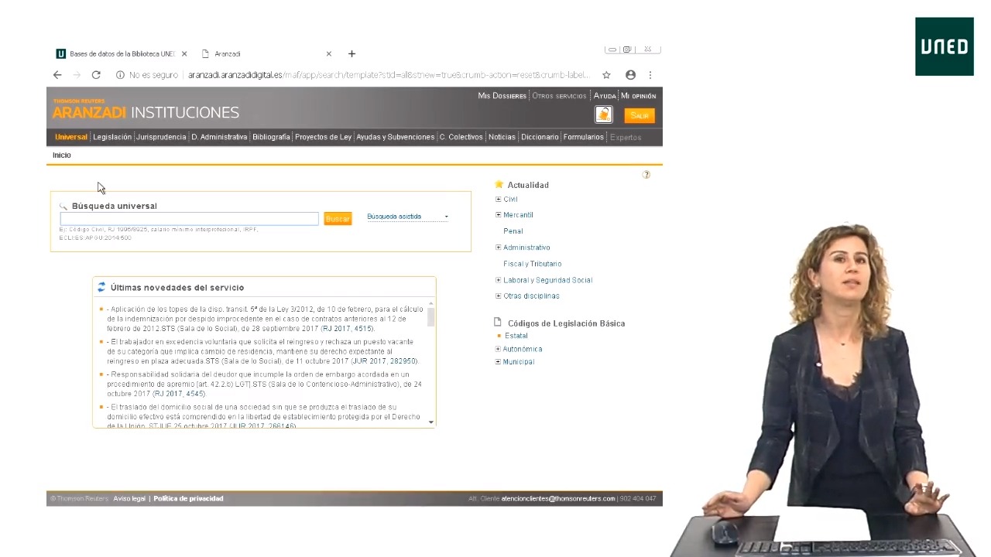This screenshot has height=557, width=991.
Task: Open the Noticias tab
Action: tap(502, 137)
